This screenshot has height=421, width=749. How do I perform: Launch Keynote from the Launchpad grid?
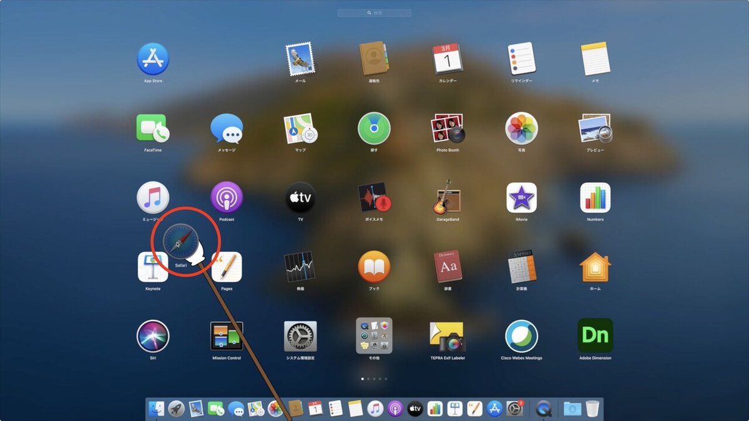coord(153,267)
